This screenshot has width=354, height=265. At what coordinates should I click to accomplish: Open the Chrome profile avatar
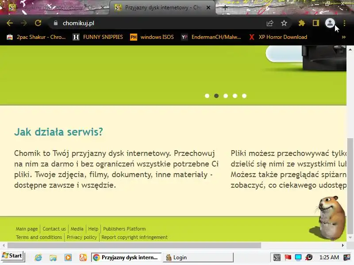tap(330, 23)
